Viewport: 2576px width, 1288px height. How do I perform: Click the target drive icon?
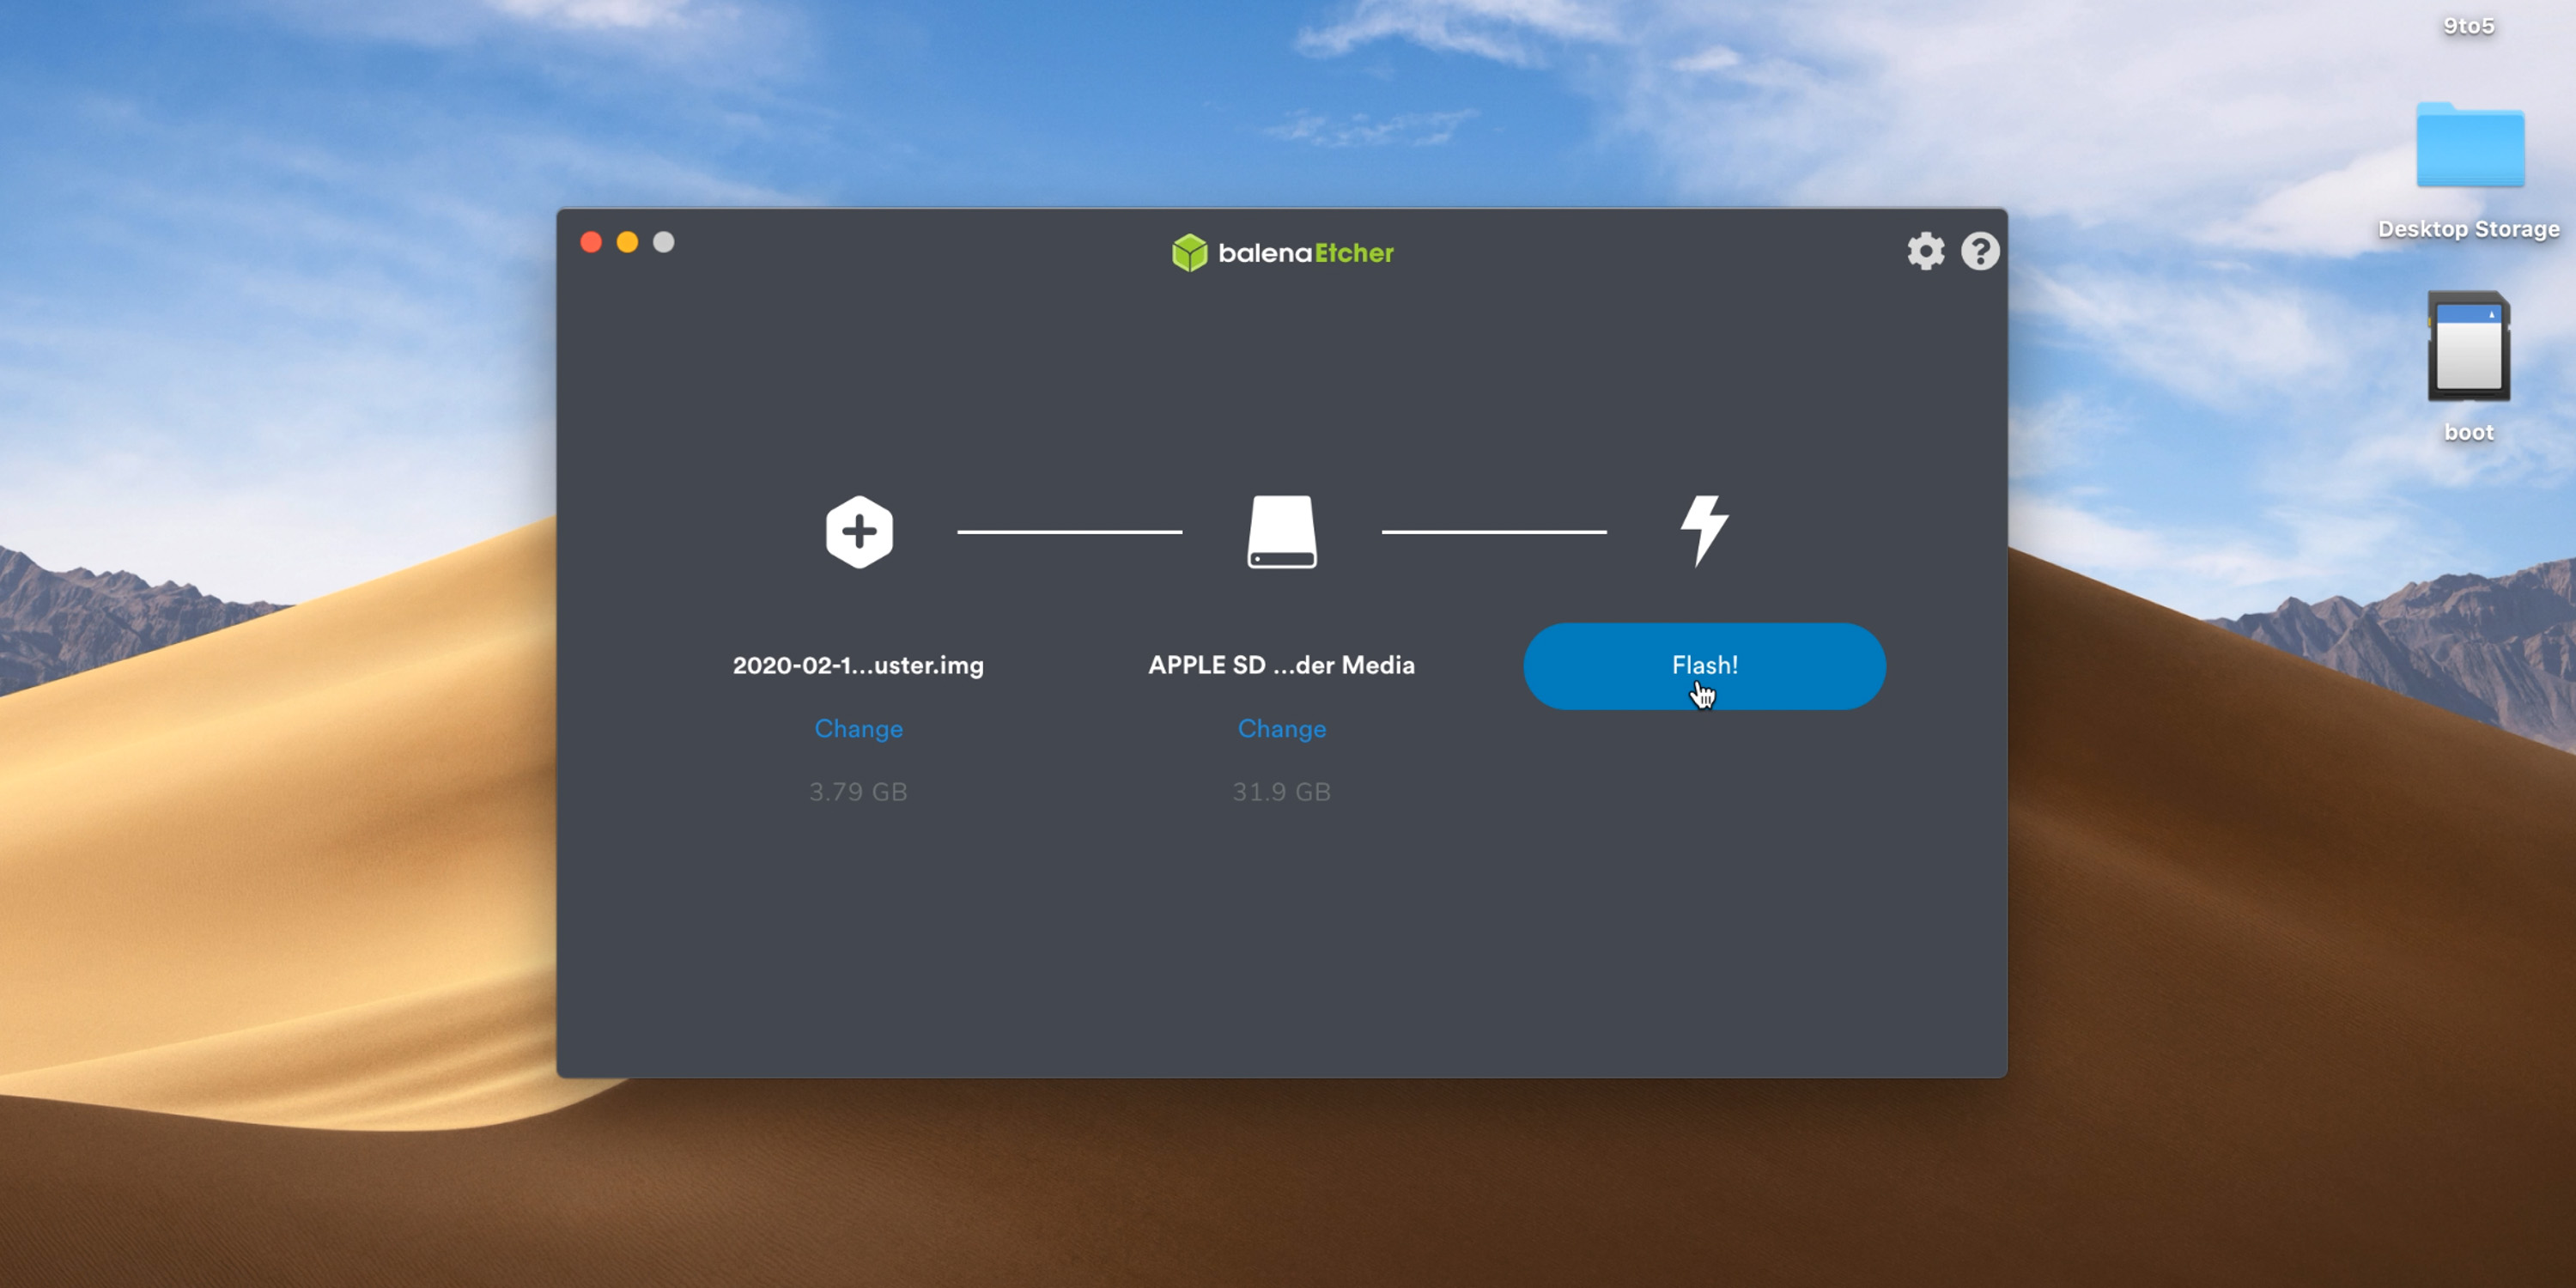[1281, 532]
